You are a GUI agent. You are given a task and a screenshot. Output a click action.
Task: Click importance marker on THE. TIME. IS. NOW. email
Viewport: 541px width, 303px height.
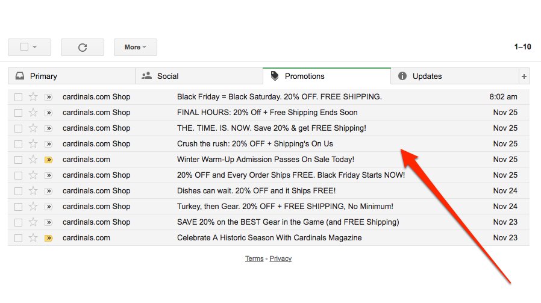49,128
